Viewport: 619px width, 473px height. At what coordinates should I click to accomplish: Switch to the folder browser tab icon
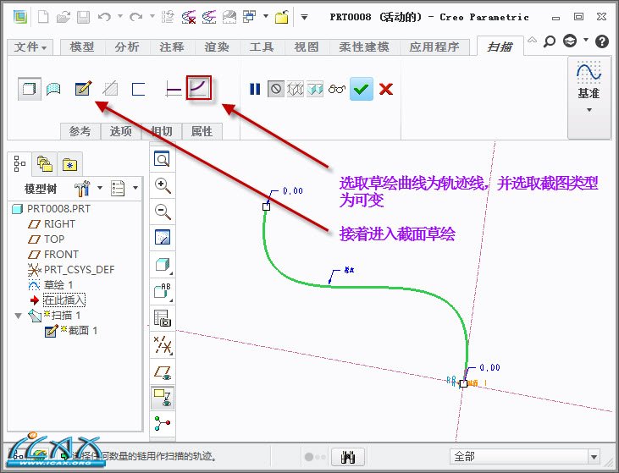click(45, 163)
